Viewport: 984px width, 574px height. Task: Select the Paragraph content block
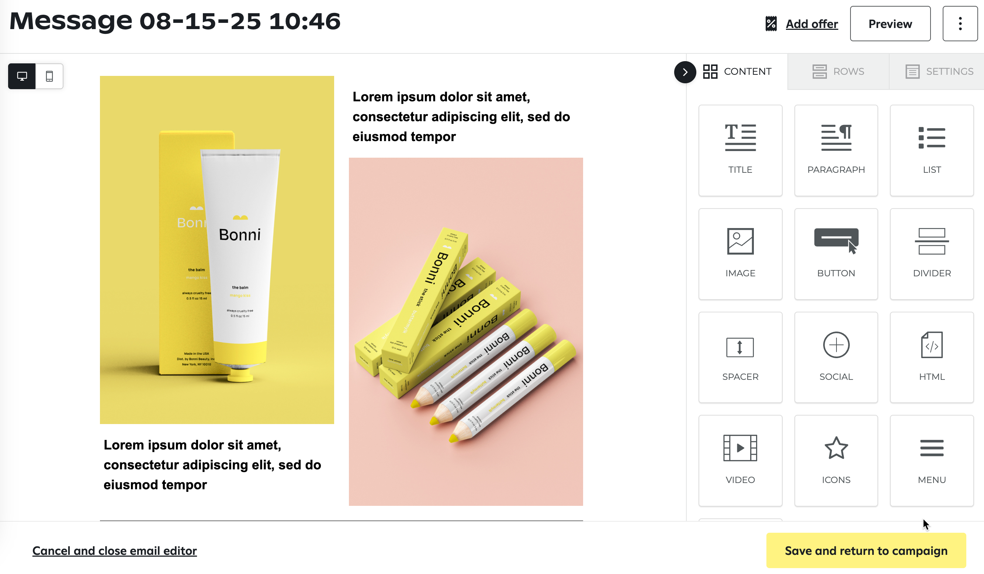[836, 150]
